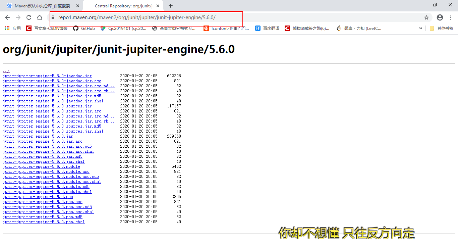
Task: Open the 写文章-CSDN博客 bookmark
Action: (x=47, y=29)
